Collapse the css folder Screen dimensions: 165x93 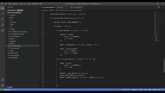point(11,20)
